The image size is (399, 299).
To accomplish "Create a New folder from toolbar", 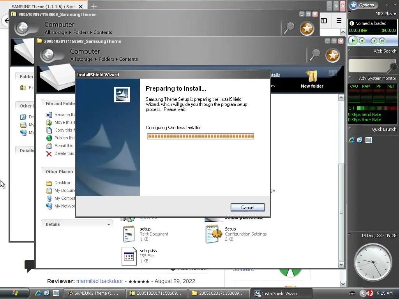I will click(x=312, y=79).
